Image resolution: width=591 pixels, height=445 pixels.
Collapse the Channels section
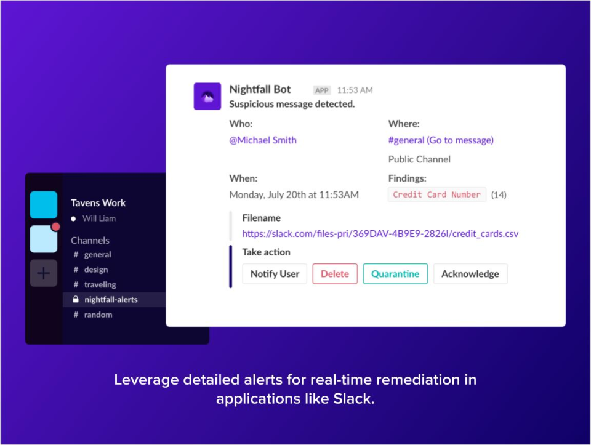90,240
